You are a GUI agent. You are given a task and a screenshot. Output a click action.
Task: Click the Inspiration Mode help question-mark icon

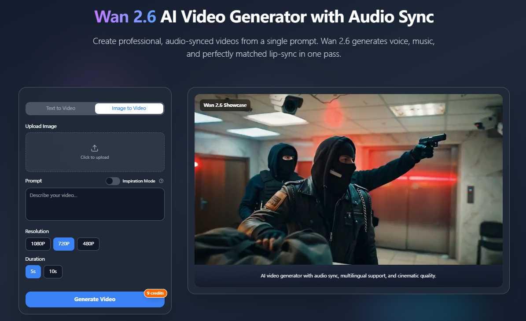coord(161,181)
